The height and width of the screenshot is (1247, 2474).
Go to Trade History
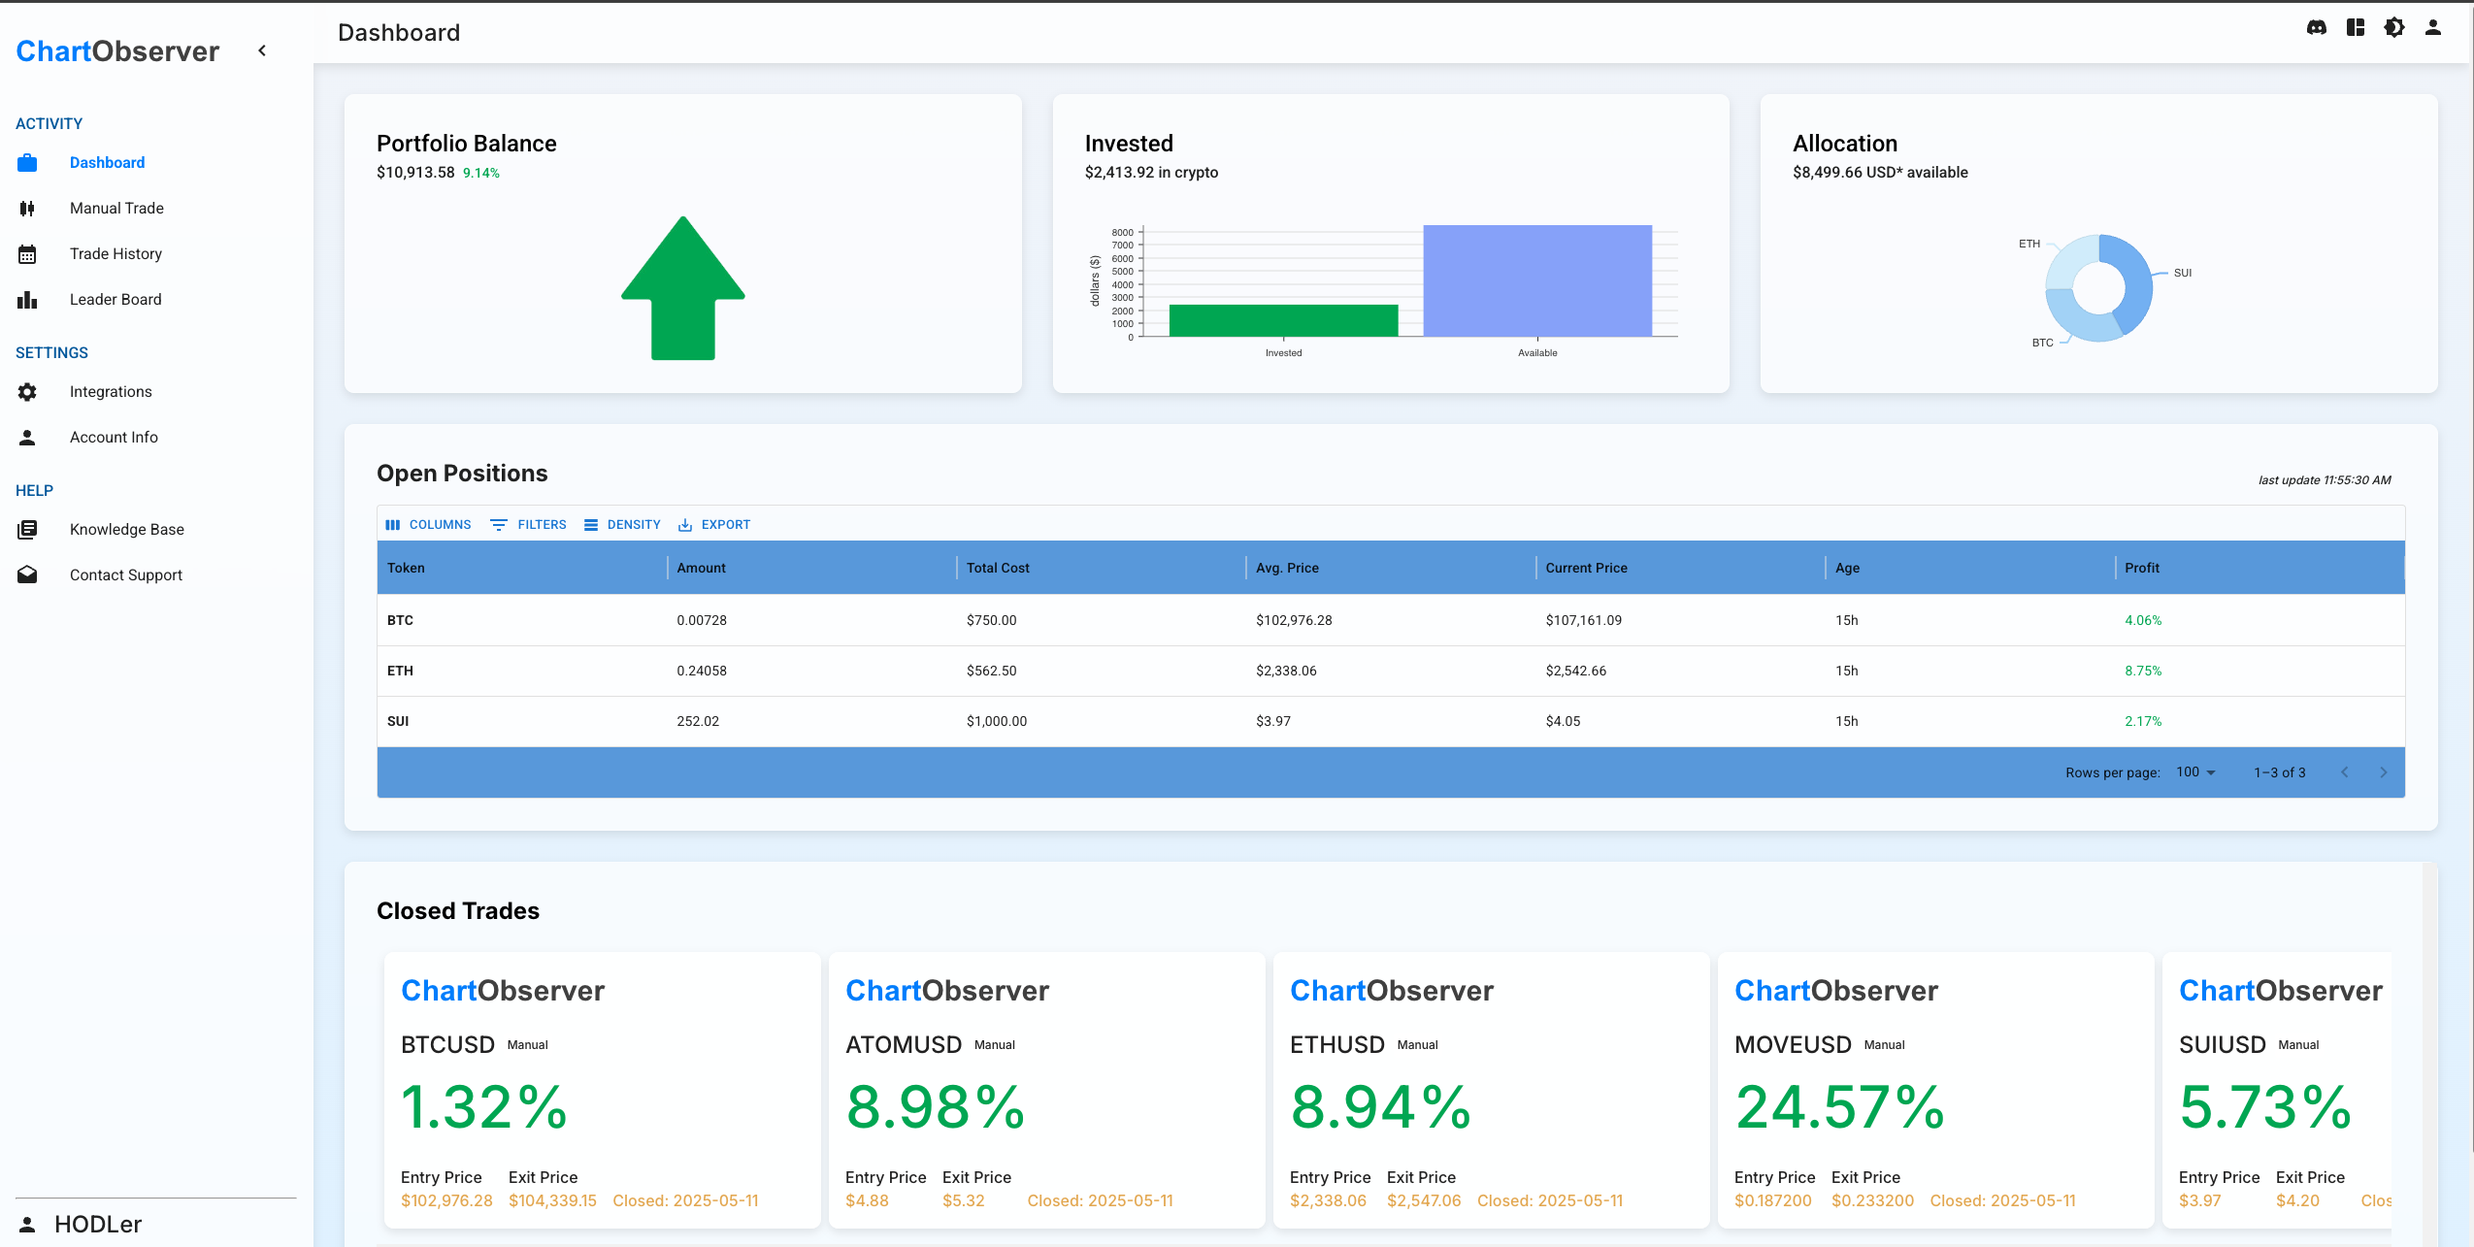tap(115, 254)
